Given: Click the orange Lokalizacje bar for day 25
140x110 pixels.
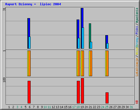Looking at the screenshot, I should click(x=107, y=63).
